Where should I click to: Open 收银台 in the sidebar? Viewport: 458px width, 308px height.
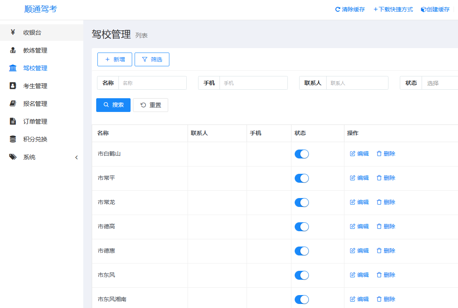point(42,32)
